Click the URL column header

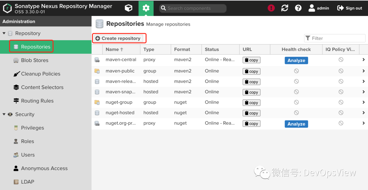[x=255, y=49]
